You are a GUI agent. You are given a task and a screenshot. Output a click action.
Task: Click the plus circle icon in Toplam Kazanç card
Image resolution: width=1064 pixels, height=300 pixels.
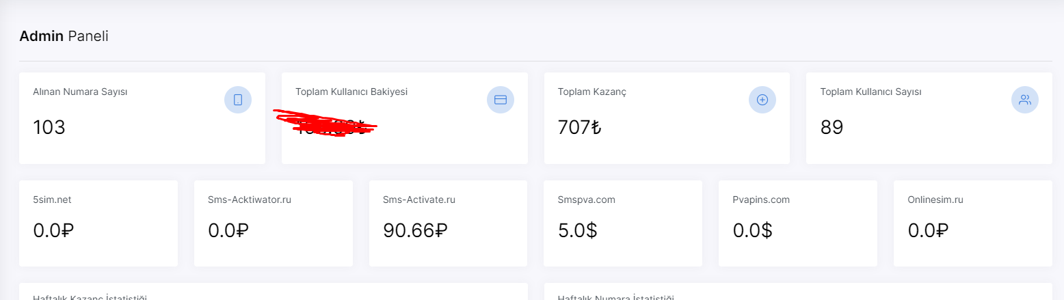762,100
